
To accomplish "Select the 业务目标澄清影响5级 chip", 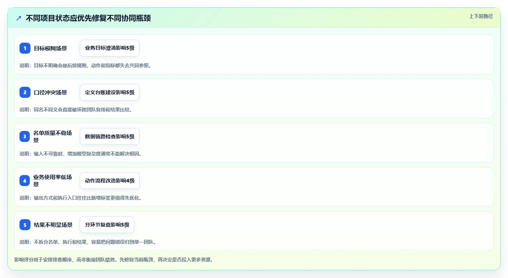I will (x=110, y=48).
